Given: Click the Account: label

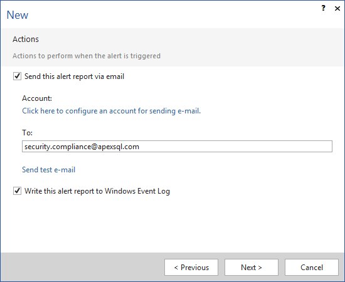Looking at the screenshot, I should pyautogui.click(x=37, y=98).
